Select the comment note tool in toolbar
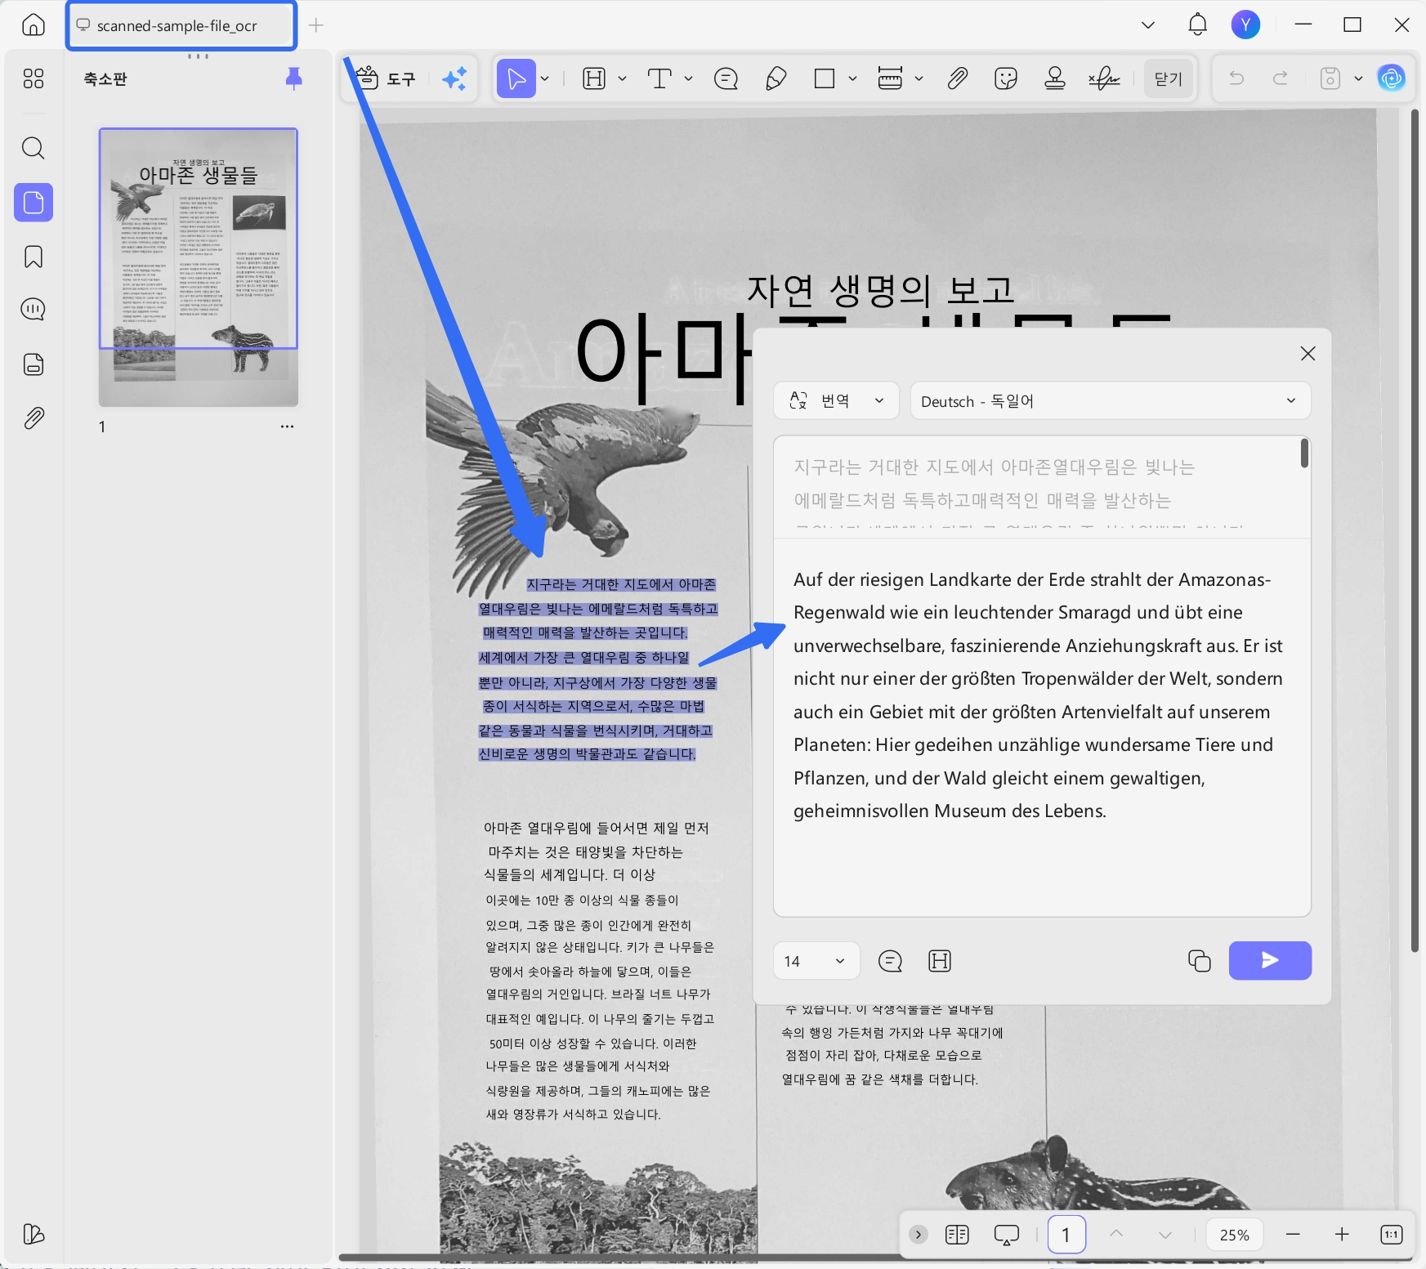This screenshot has width=1426, height=1269. pyautogui.click(x=726, y=78)
